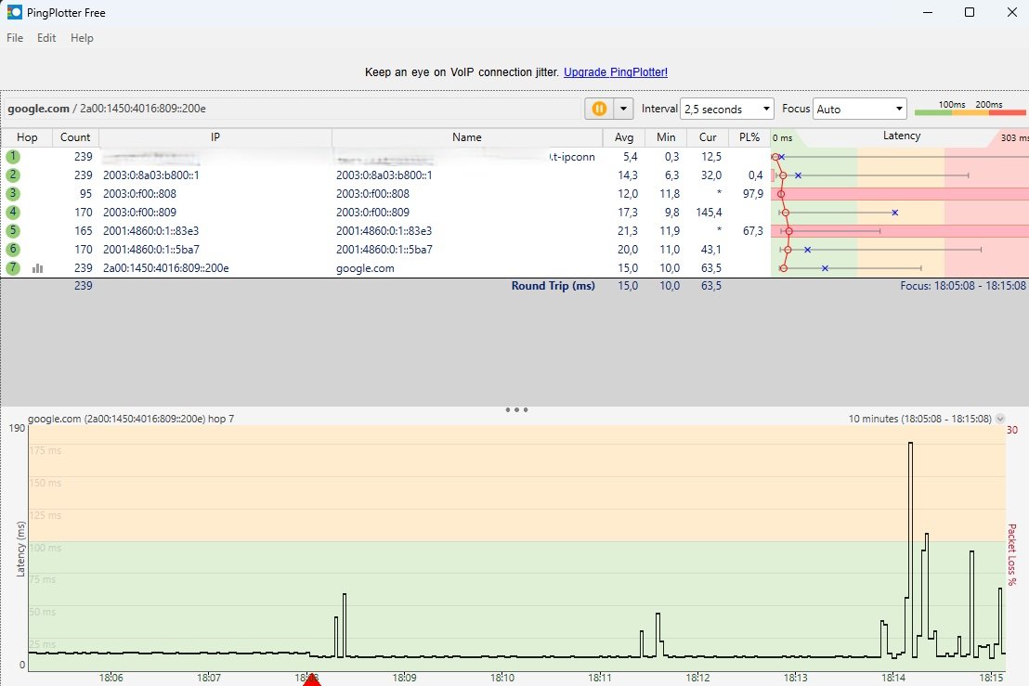The width and height of the screenshot is (1029, 686).
Task: Click the Focus: 18:05:08 - 18:15:08 text
Action: point(963,285)
